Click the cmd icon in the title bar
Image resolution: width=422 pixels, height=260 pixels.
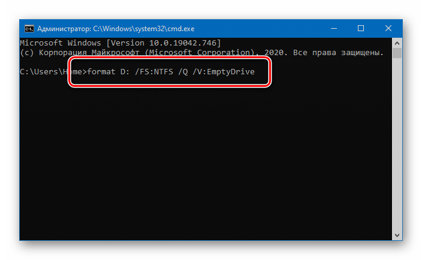28,28
